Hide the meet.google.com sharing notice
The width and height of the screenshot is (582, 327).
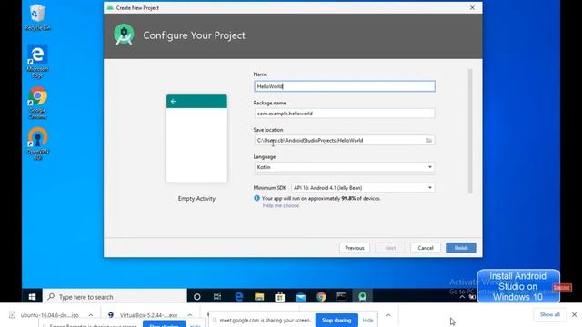(367, 320)
